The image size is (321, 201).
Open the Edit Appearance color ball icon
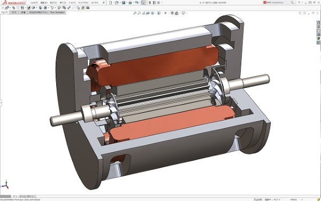172,13
